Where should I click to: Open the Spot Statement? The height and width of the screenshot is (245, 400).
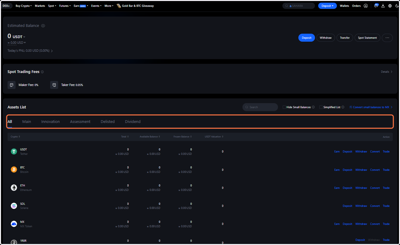click(x=367, y=38)
